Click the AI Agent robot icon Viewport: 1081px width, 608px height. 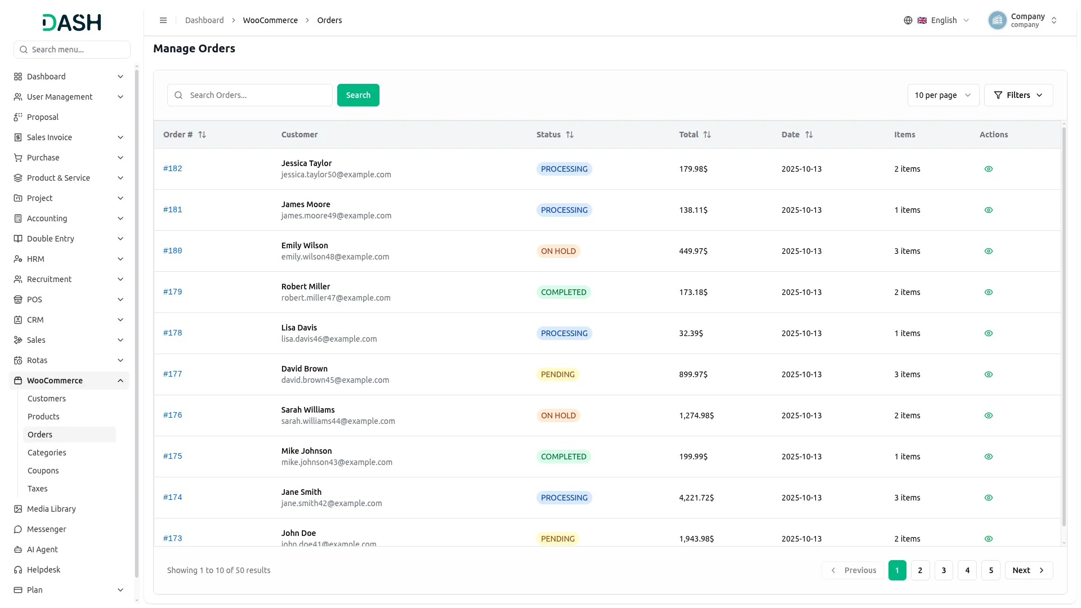tap(18, 549)
